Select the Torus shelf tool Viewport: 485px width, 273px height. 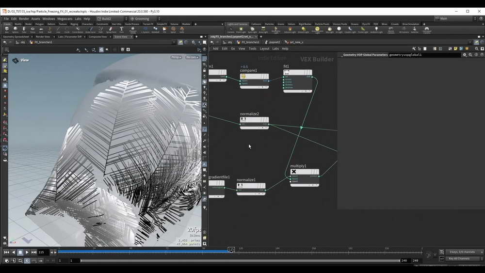[32, 30]
